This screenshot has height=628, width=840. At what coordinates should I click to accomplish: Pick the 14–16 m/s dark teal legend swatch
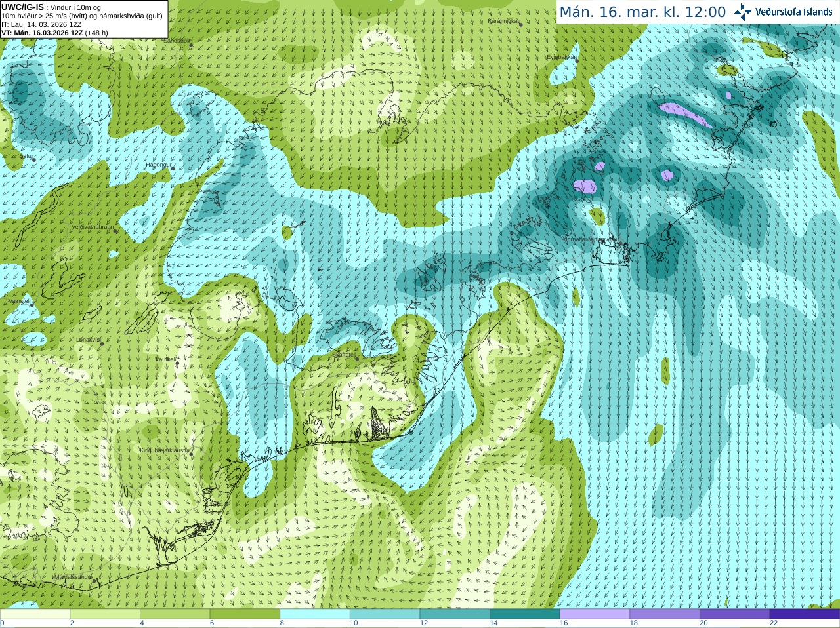(525, 614)
